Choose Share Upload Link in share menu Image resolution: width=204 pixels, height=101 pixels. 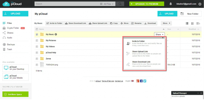[x=144, y=54]
